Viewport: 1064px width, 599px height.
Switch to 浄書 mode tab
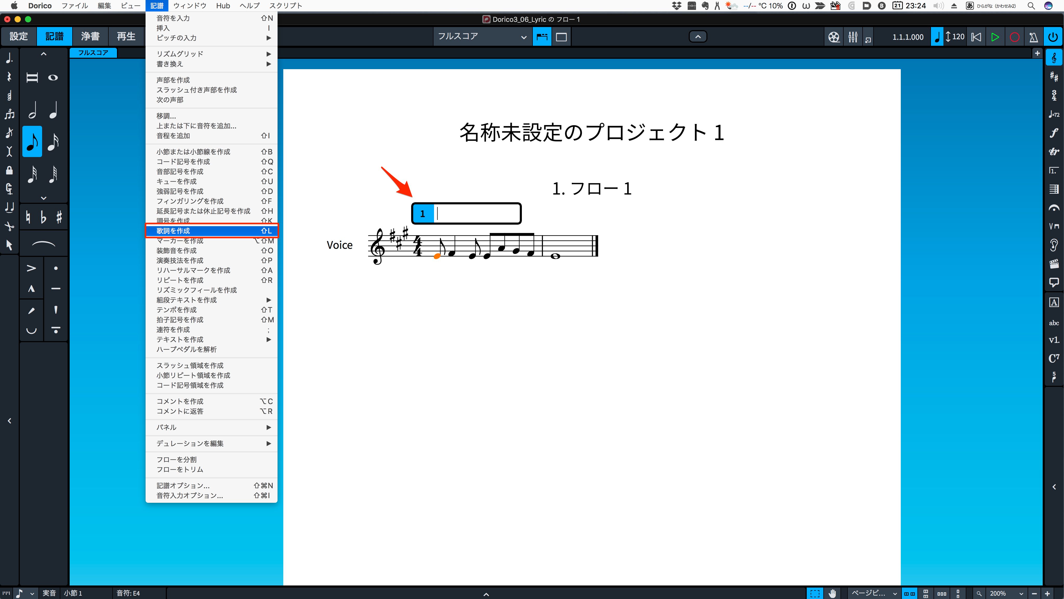coord(90,36)
